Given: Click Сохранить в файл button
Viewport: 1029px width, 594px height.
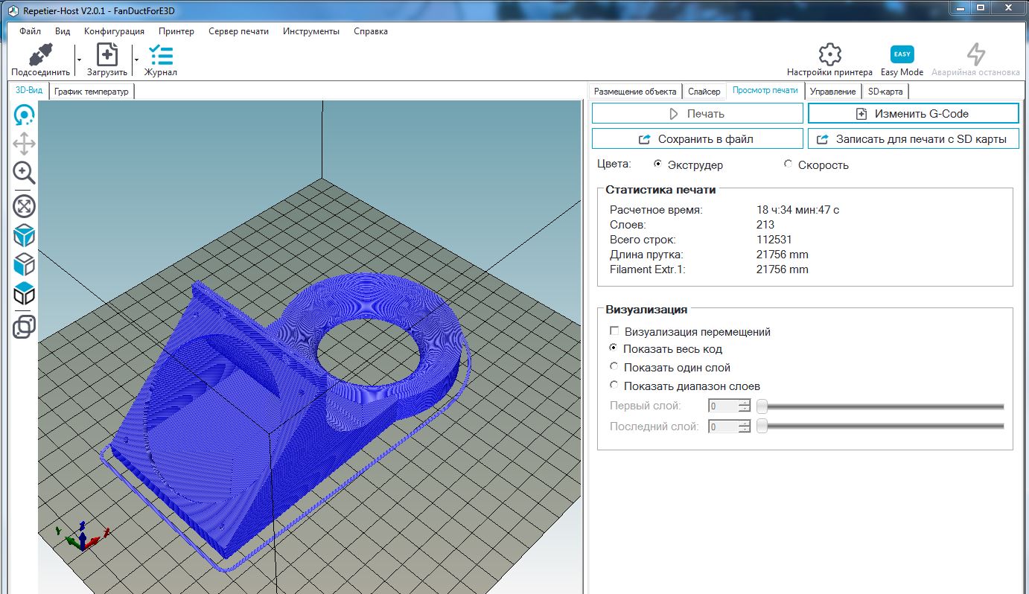Looking at the screenshot, I should [697, 139].
